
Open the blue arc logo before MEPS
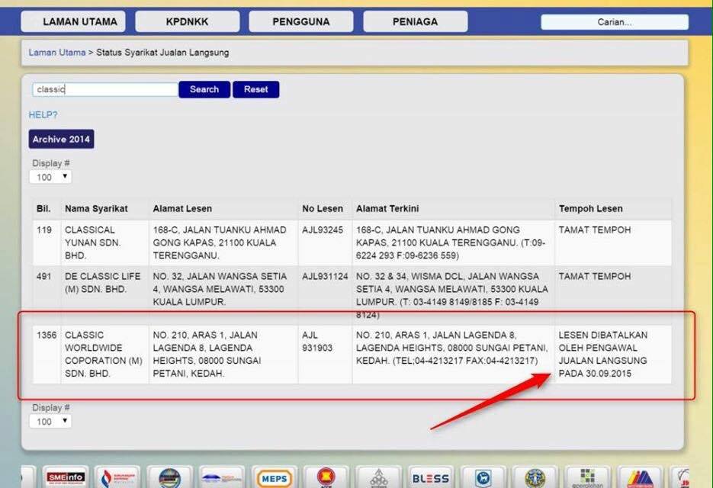point(222,477)
